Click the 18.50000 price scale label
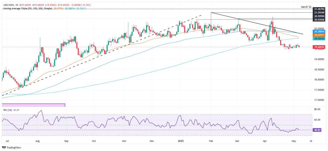Viewport: 328px width, 151px height. pos(320,69)
